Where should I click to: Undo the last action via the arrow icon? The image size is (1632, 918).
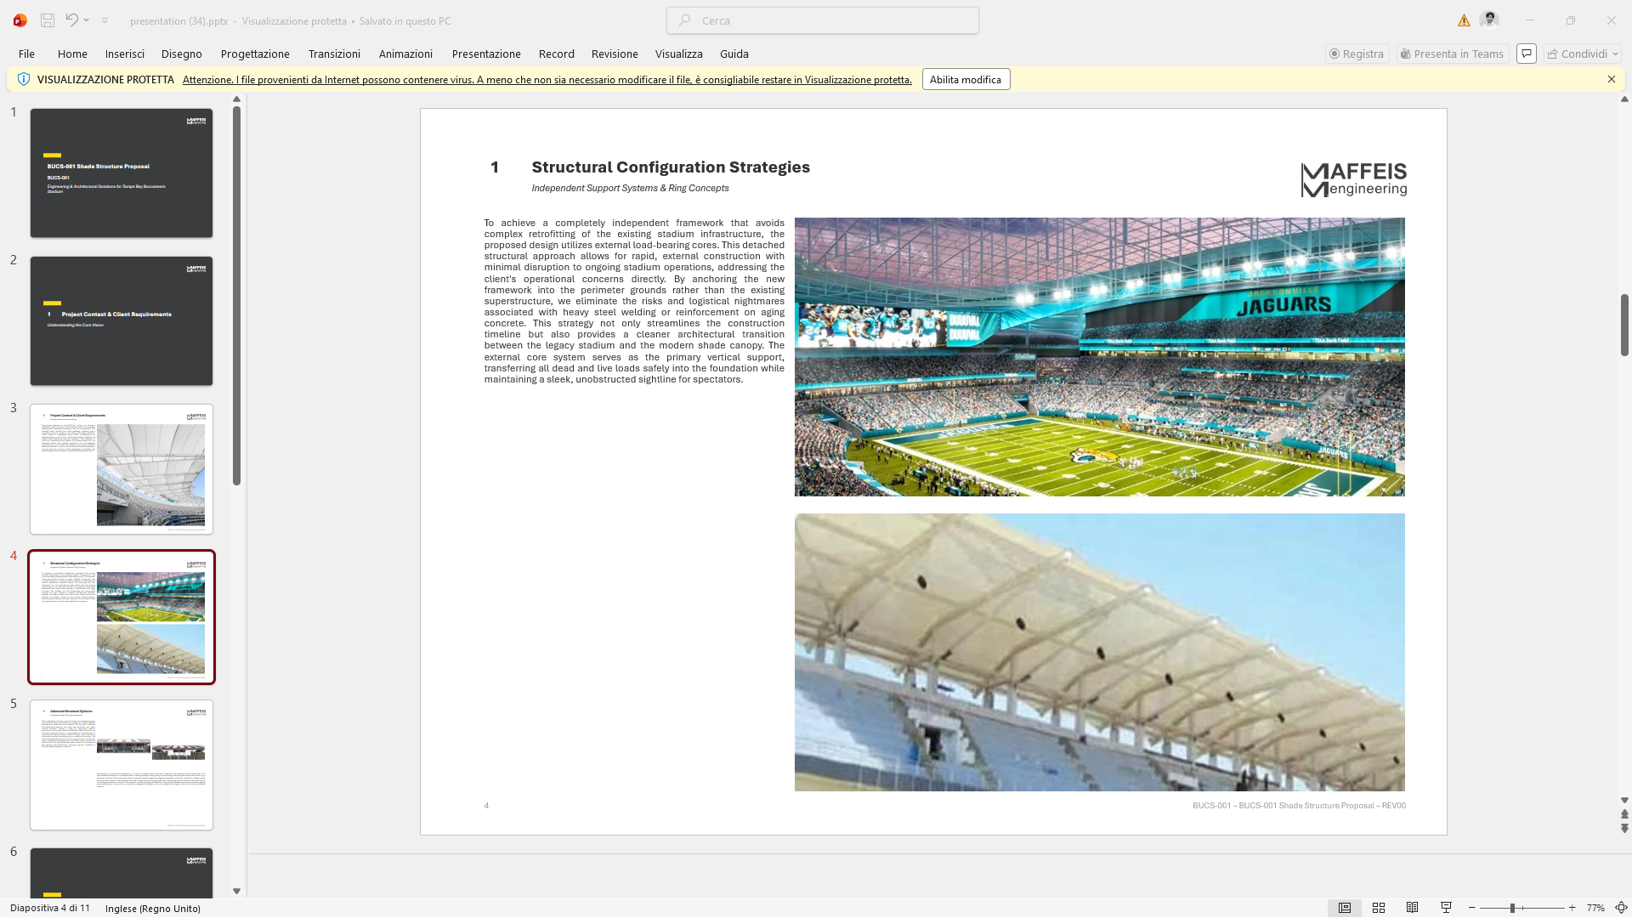pyautogui.click(x=72, y=20)
